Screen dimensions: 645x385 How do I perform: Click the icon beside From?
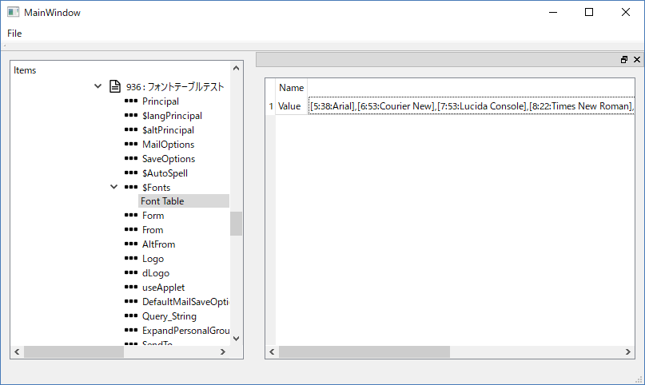[x=131, y=230]
